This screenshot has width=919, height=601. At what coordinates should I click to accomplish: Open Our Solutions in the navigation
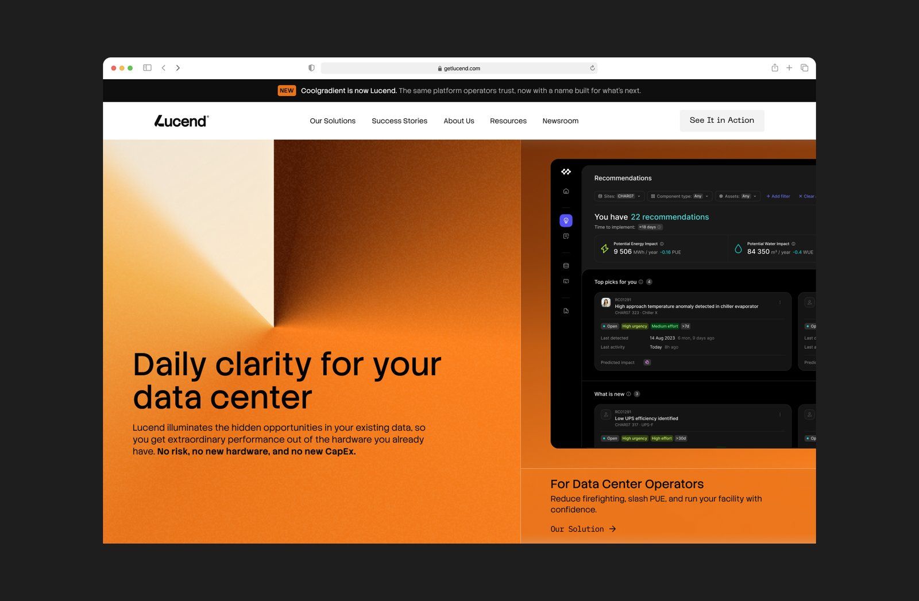pyautogui.click(x=333, y=121)
